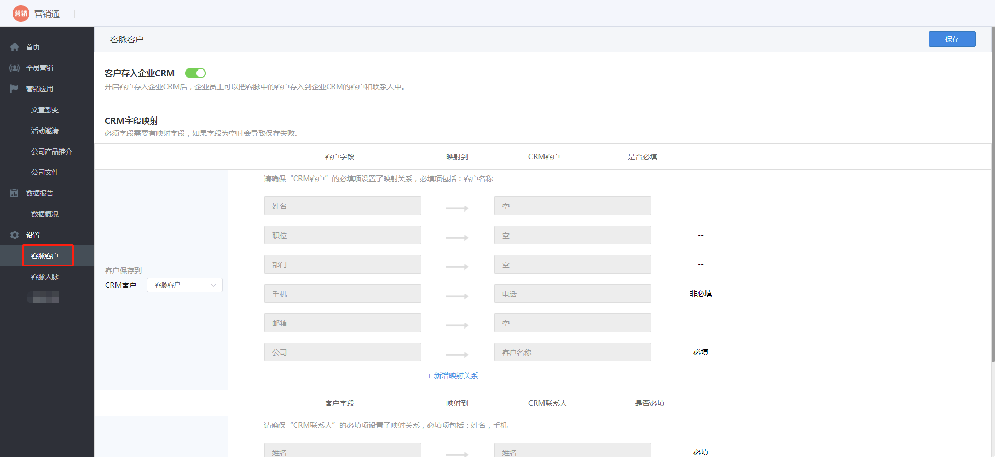The width and height of the screenshot is (995, 457).
Task: Select 数据概况 under 数据报告
Action: tap(45, 214)
